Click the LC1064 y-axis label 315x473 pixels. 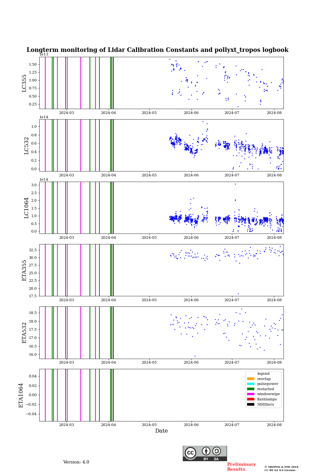coord(26,208)
